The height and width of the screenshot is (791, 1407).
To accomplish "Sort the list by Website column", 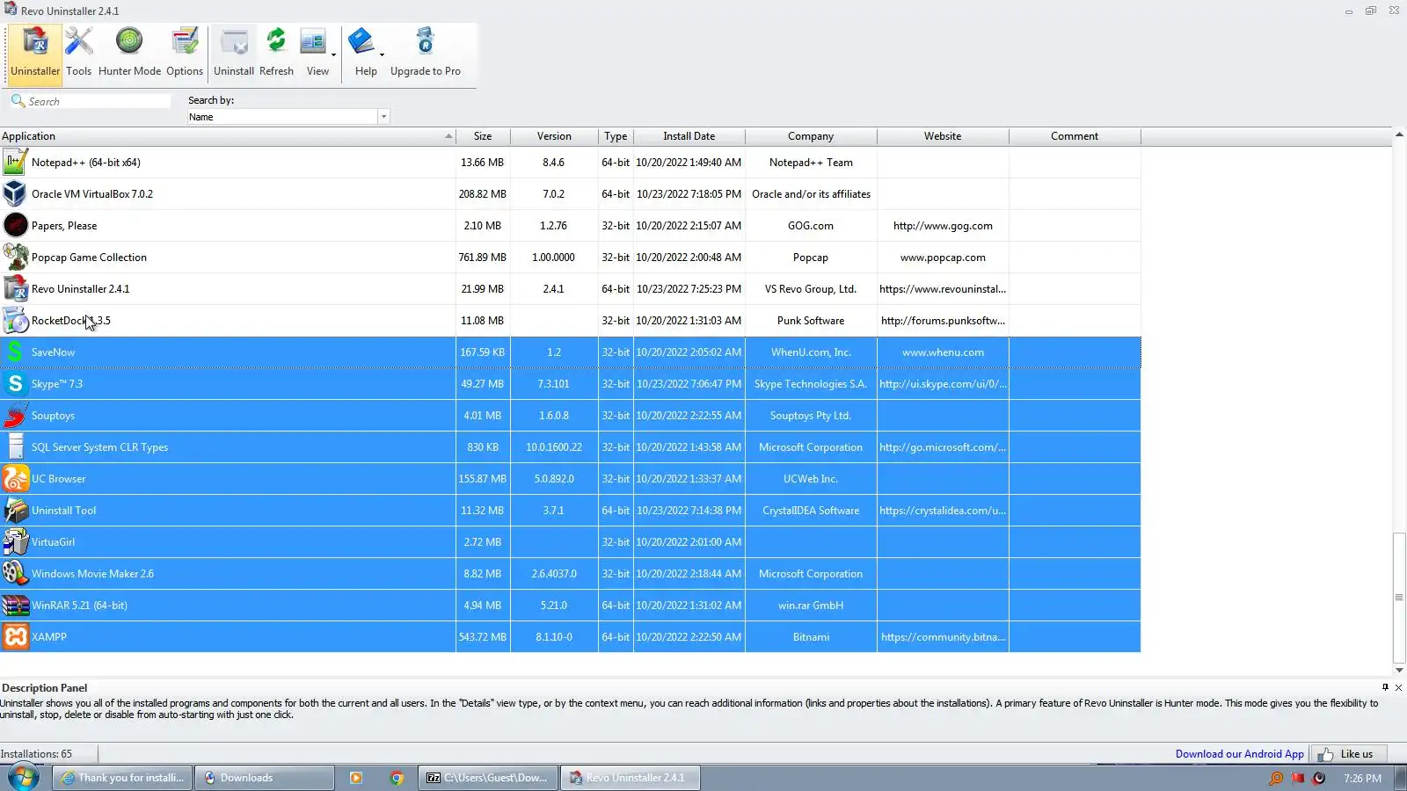I will 943,136.
